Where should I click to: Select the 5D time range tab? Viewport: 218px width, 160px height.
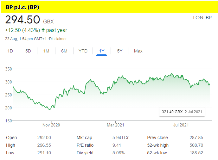coord(28,51)
